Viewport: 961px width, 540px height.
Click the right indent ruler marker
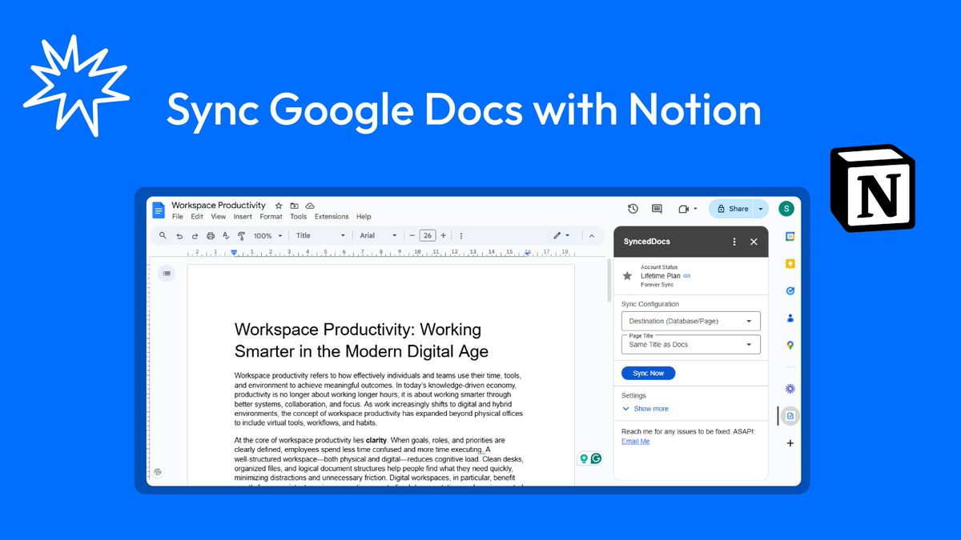(526, 254)
